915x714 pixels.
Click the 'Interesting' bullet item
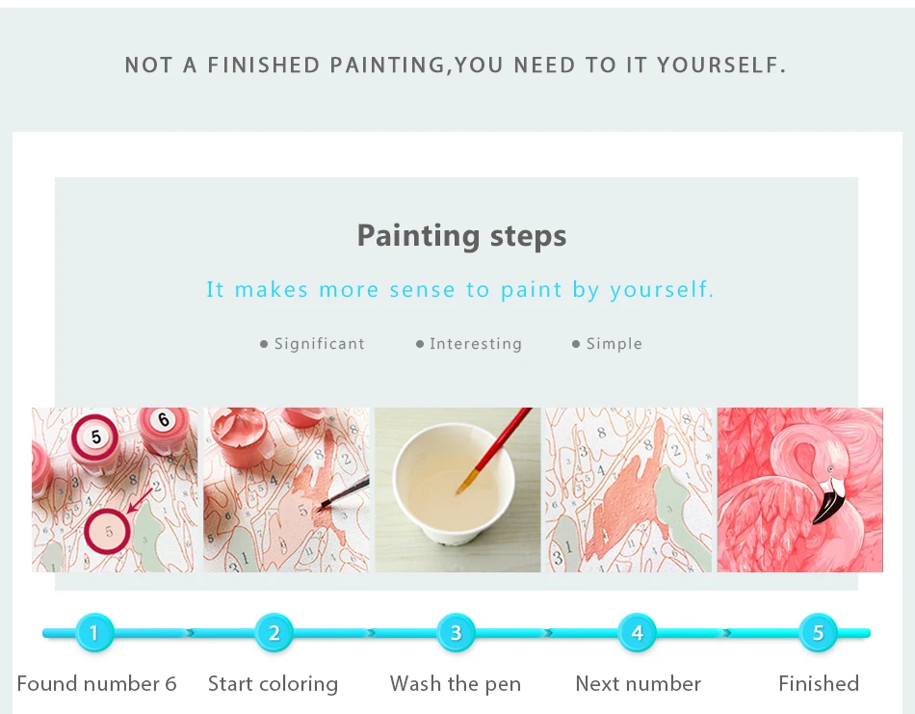pyautogui.click(x=469, y=344)
